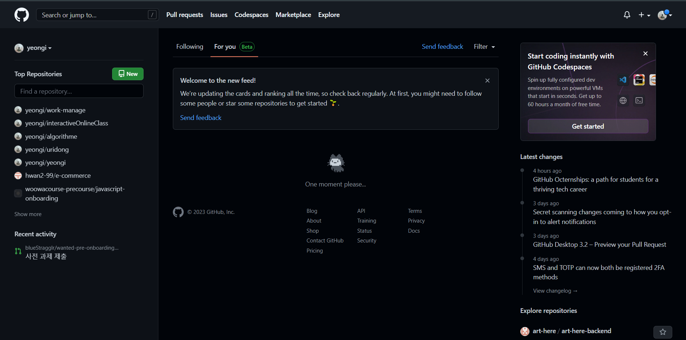Viewport: 686px width, 340px height.
Task: Click the footer GitHub logo icon
Action: (178, 212)
